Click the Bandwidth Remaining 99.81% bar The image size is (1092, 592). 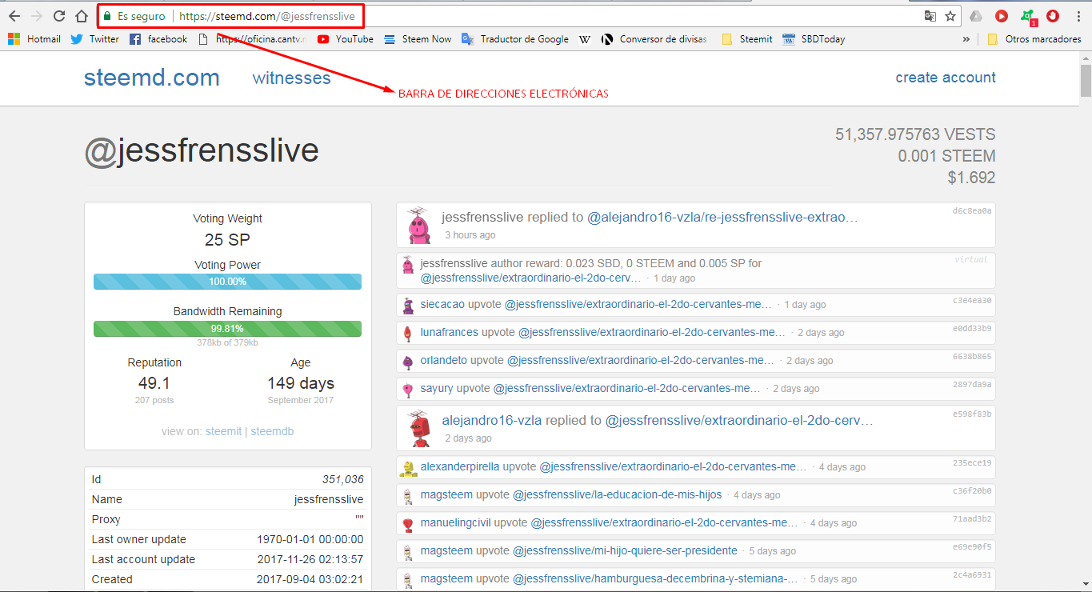(x=227, y=329)
